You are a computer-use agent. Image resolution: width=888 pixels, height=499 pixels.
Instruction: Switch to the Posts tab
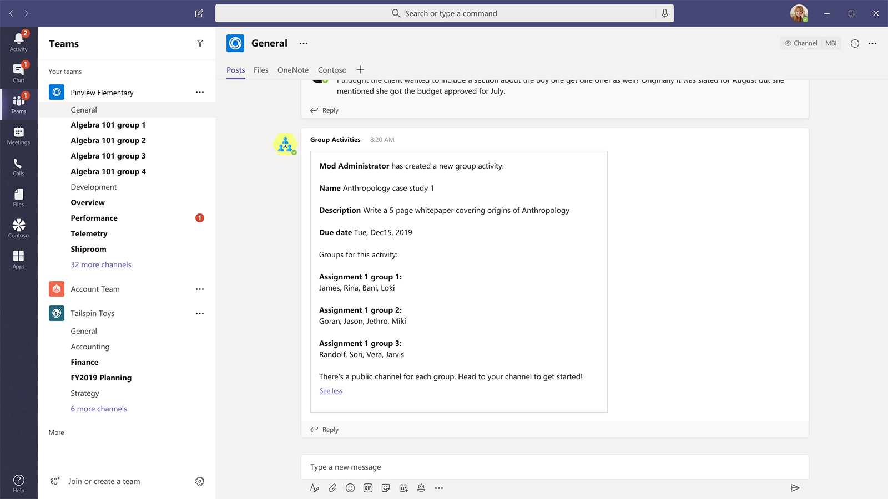[x=236, y=70]
